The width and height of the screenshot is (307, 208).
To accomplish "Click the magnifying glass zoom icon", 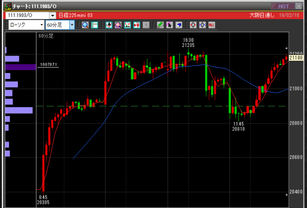I will (85, 25).
